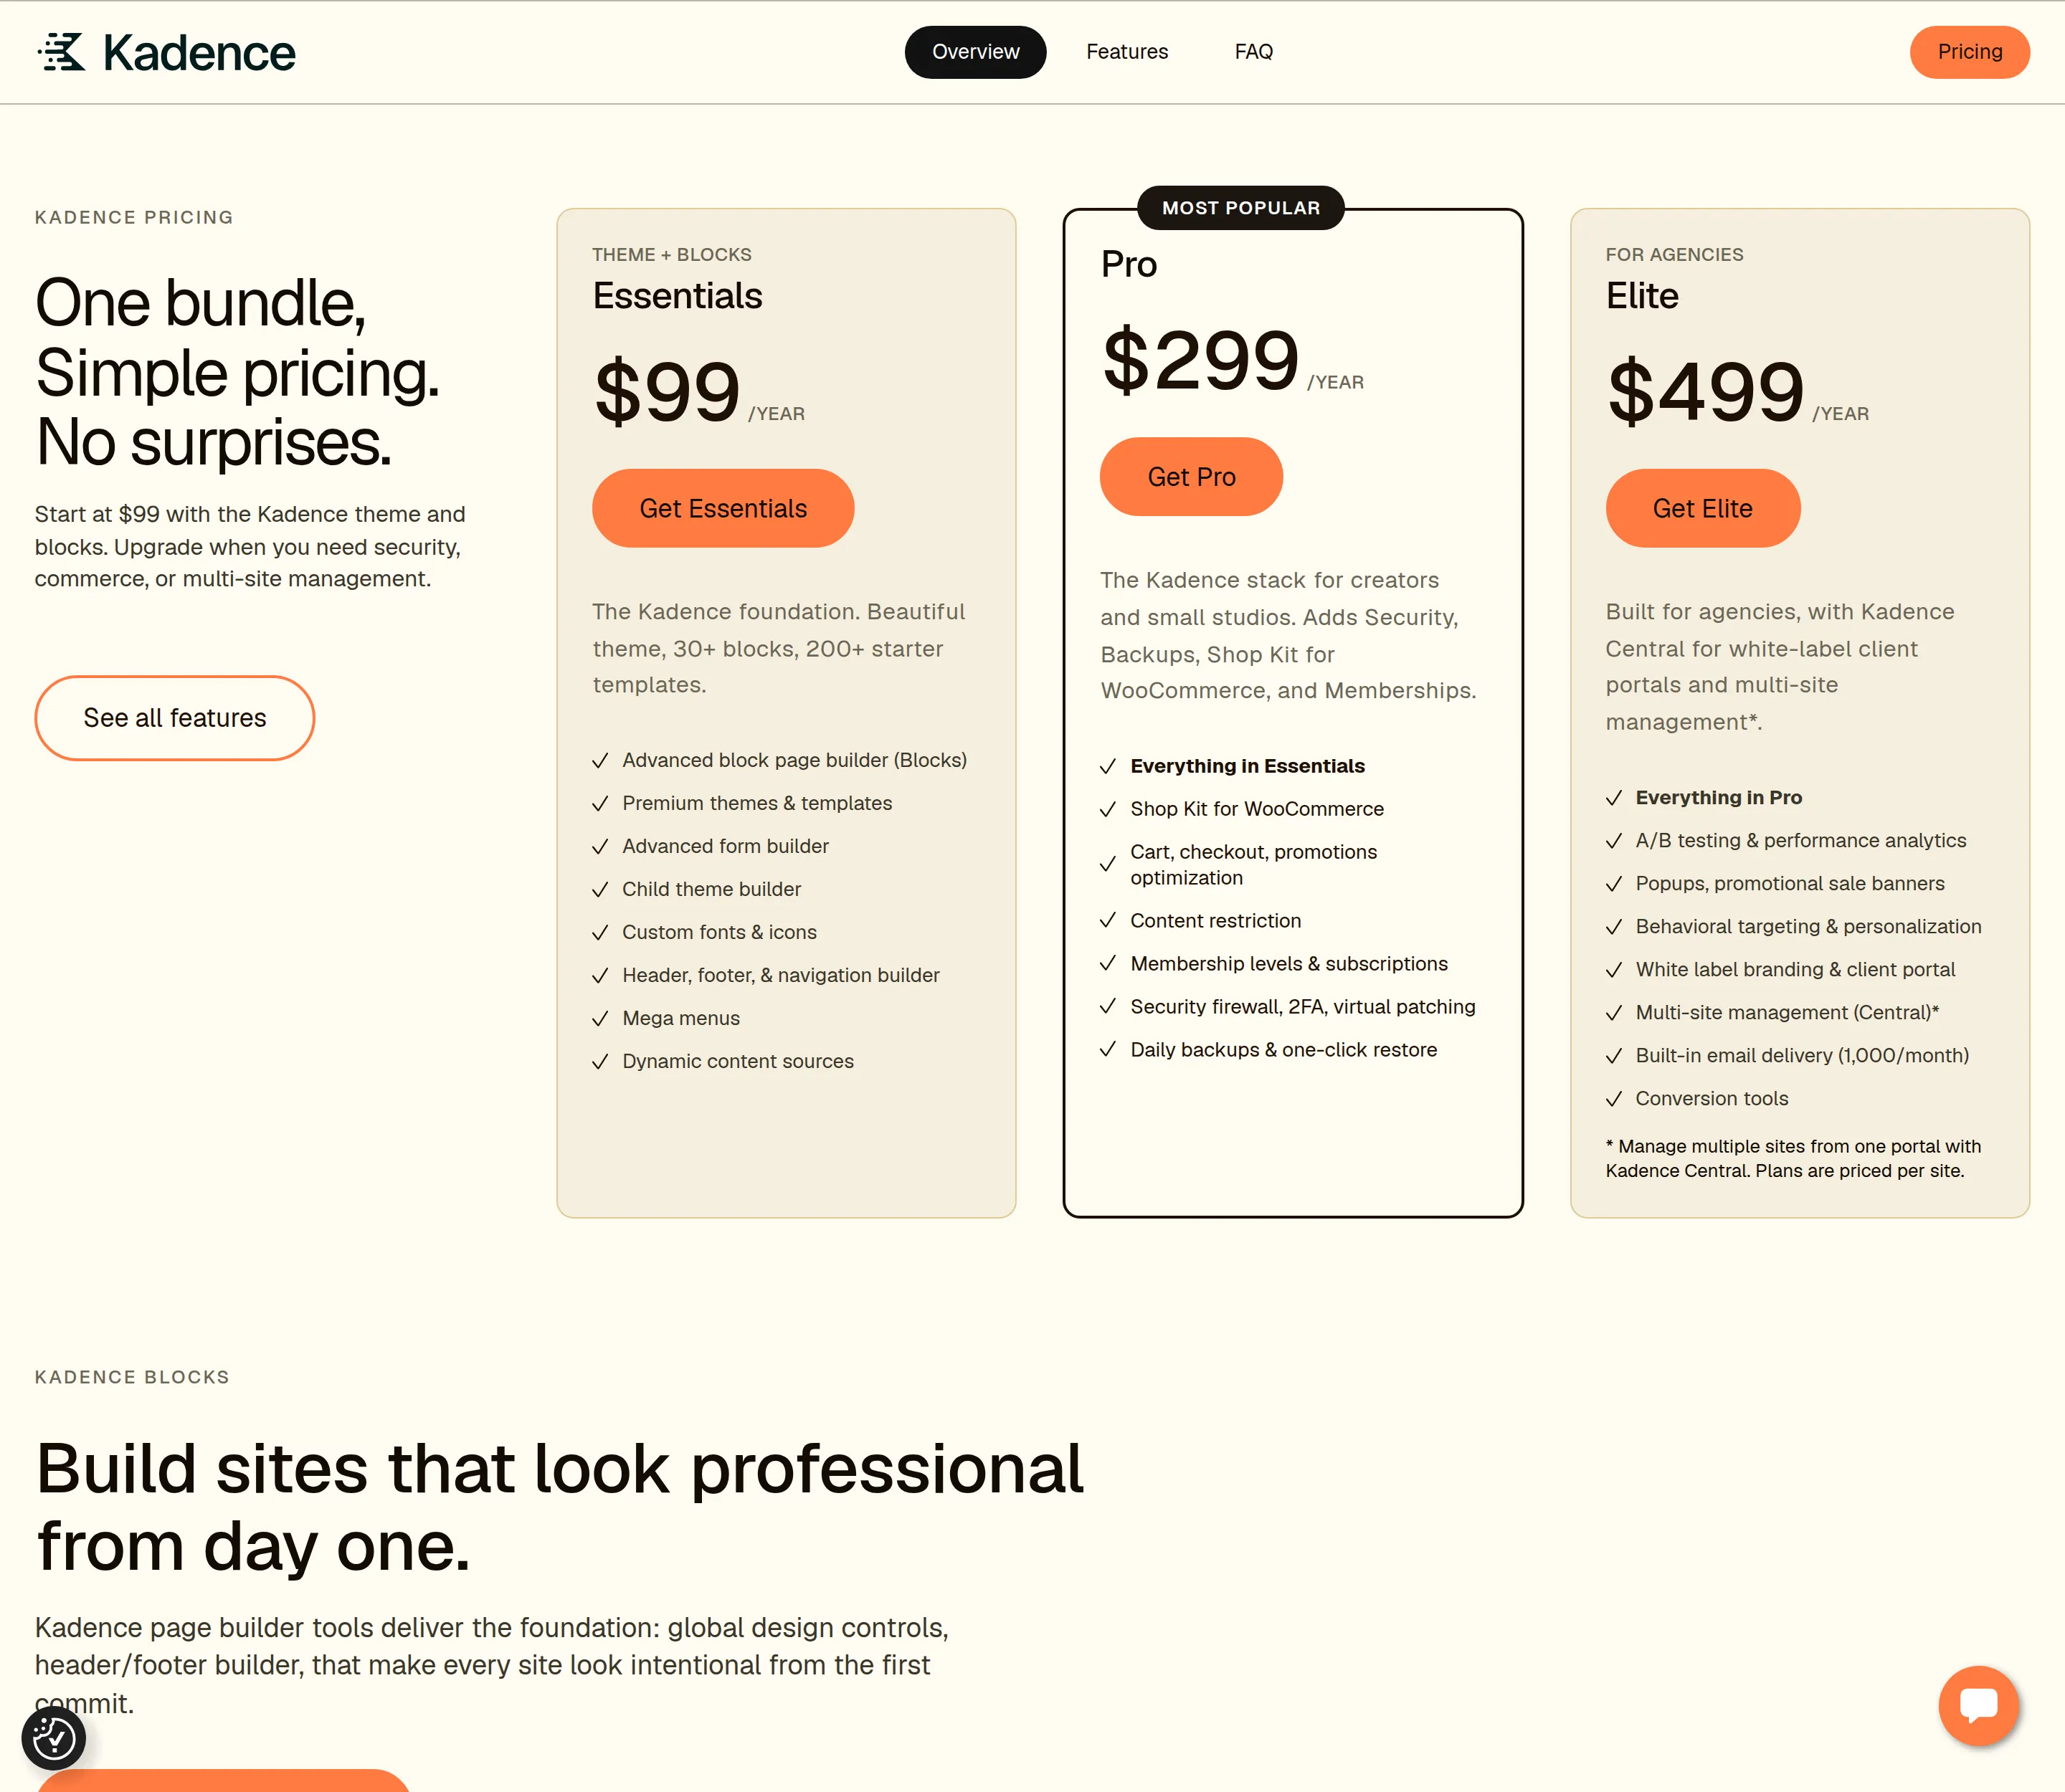Click checkmark beside Conversion tools
Viewport: 2065px width, 1792px height.
click(x=1614, y=1099)
